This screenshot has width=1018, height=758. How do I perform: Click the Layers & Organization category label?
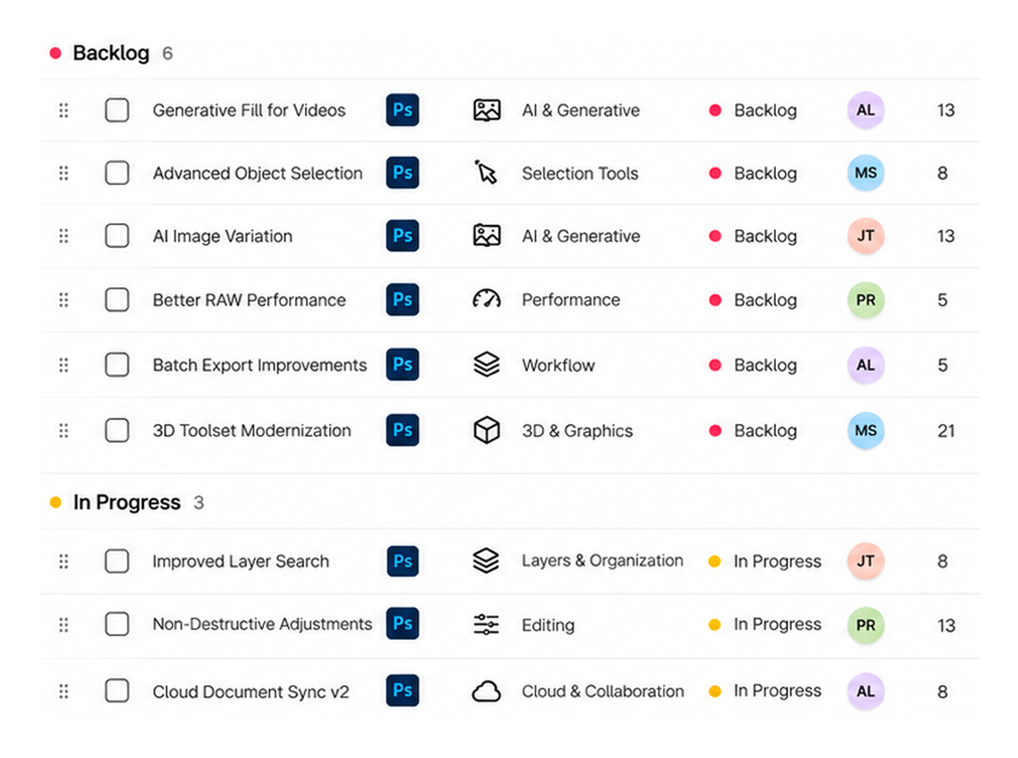coord(602,560)
